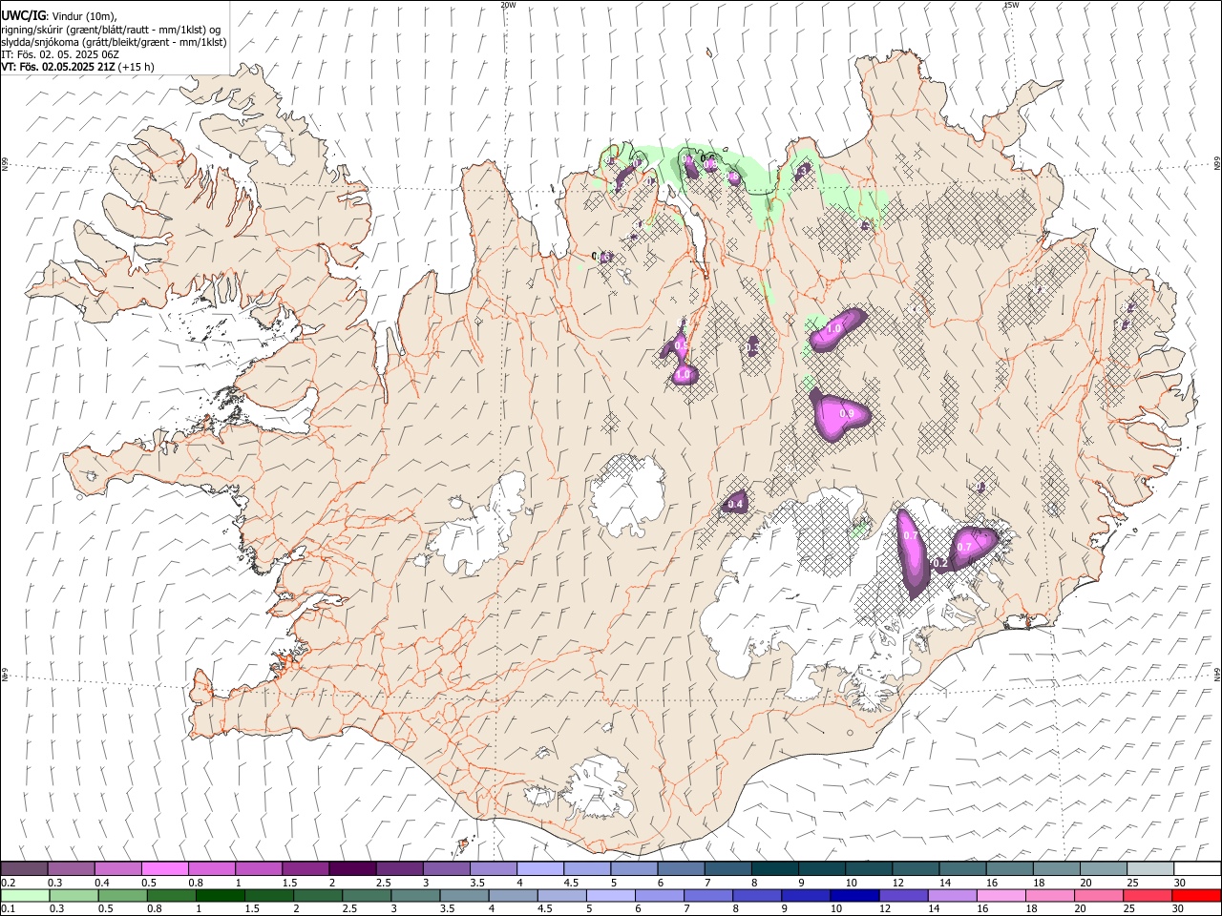Image resolution: width=1222 pixels, height=916 pixels.
Task: Pick the upper scale grey swatch starting at 20
Action: (x=1104, y=868)
